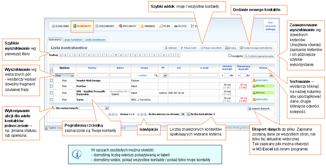Select the ProMax row checkbox
Screen dimensions: 326x168
[x=51, y=86]
